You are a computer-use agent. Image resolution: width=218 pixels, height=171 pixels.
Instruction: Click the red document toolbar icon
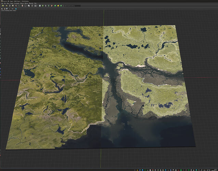click(x=22, y=6)
